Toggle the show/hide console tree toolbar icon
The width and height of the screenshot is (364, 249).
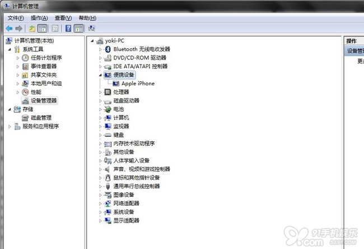pos(42,29)
